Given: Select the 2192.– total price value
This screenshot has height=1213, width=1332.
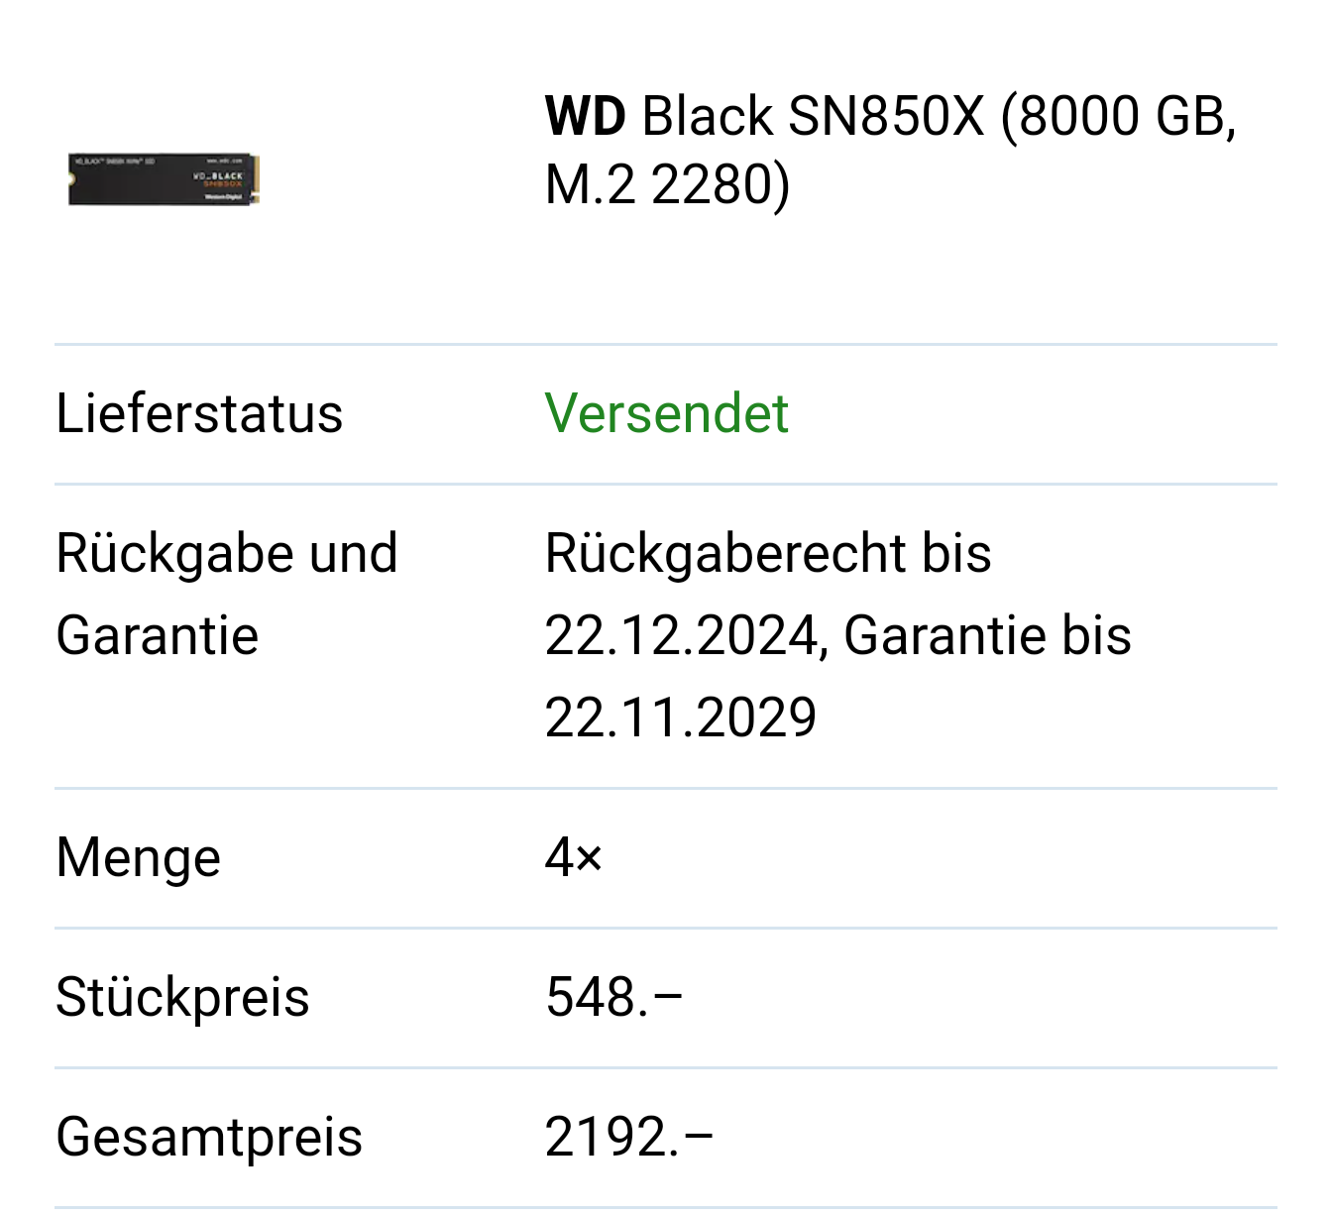Looking at the screenshot, I should pos(628,1137).
